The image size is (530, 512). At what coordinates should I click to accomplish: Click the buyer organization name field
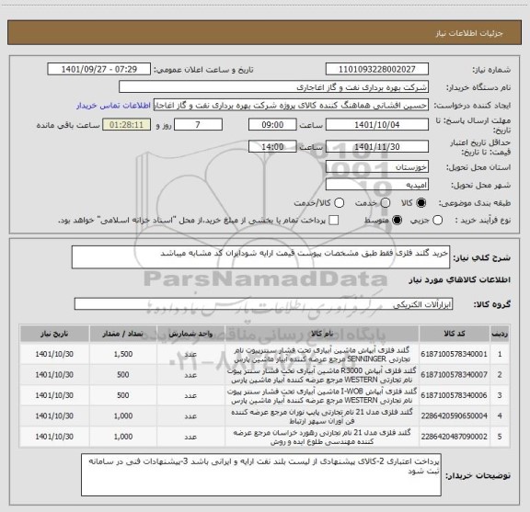pyautogui.click(x=273, y=87)
